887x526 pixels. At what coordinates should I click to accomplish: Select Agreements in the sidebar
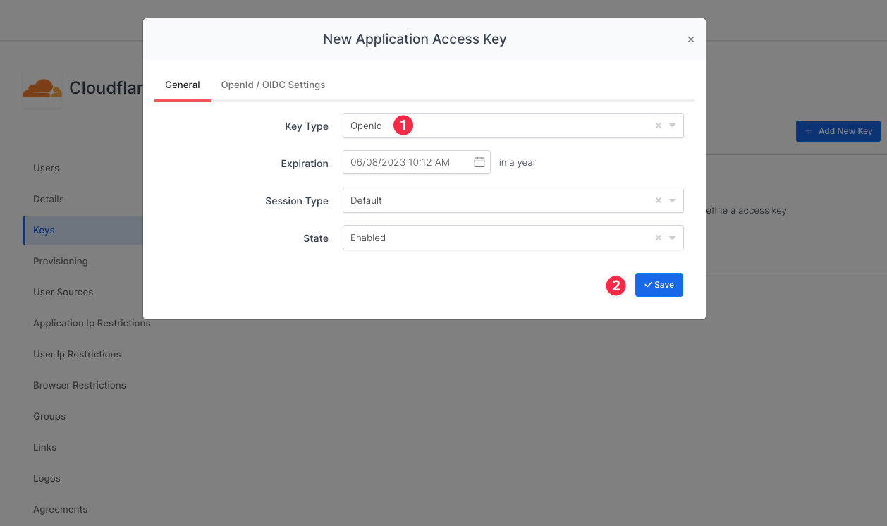click(61, 509)
